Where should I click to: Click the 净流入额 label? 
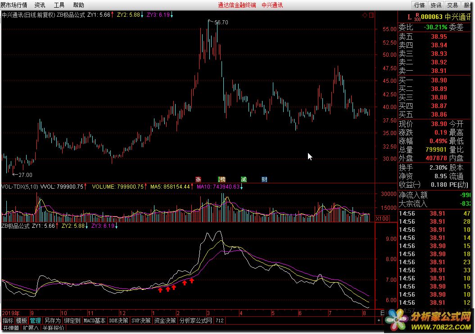tap(413, 195)
